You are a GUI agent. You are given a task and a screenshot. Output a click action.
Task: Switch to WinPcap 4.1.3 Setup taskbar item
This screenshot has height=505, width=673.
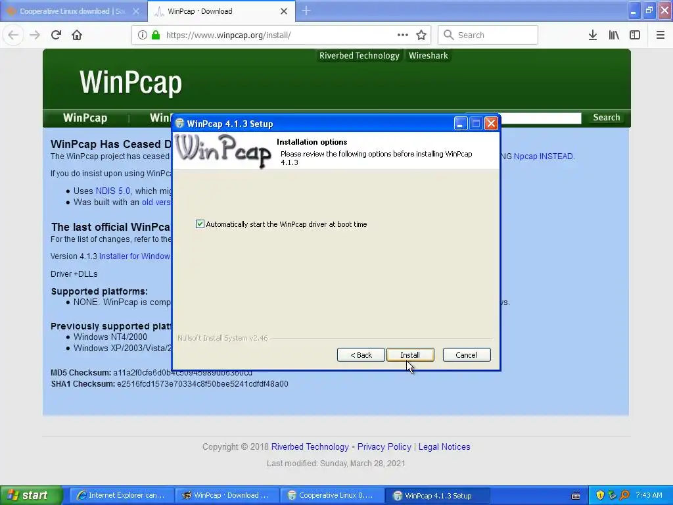pos(437,495)
